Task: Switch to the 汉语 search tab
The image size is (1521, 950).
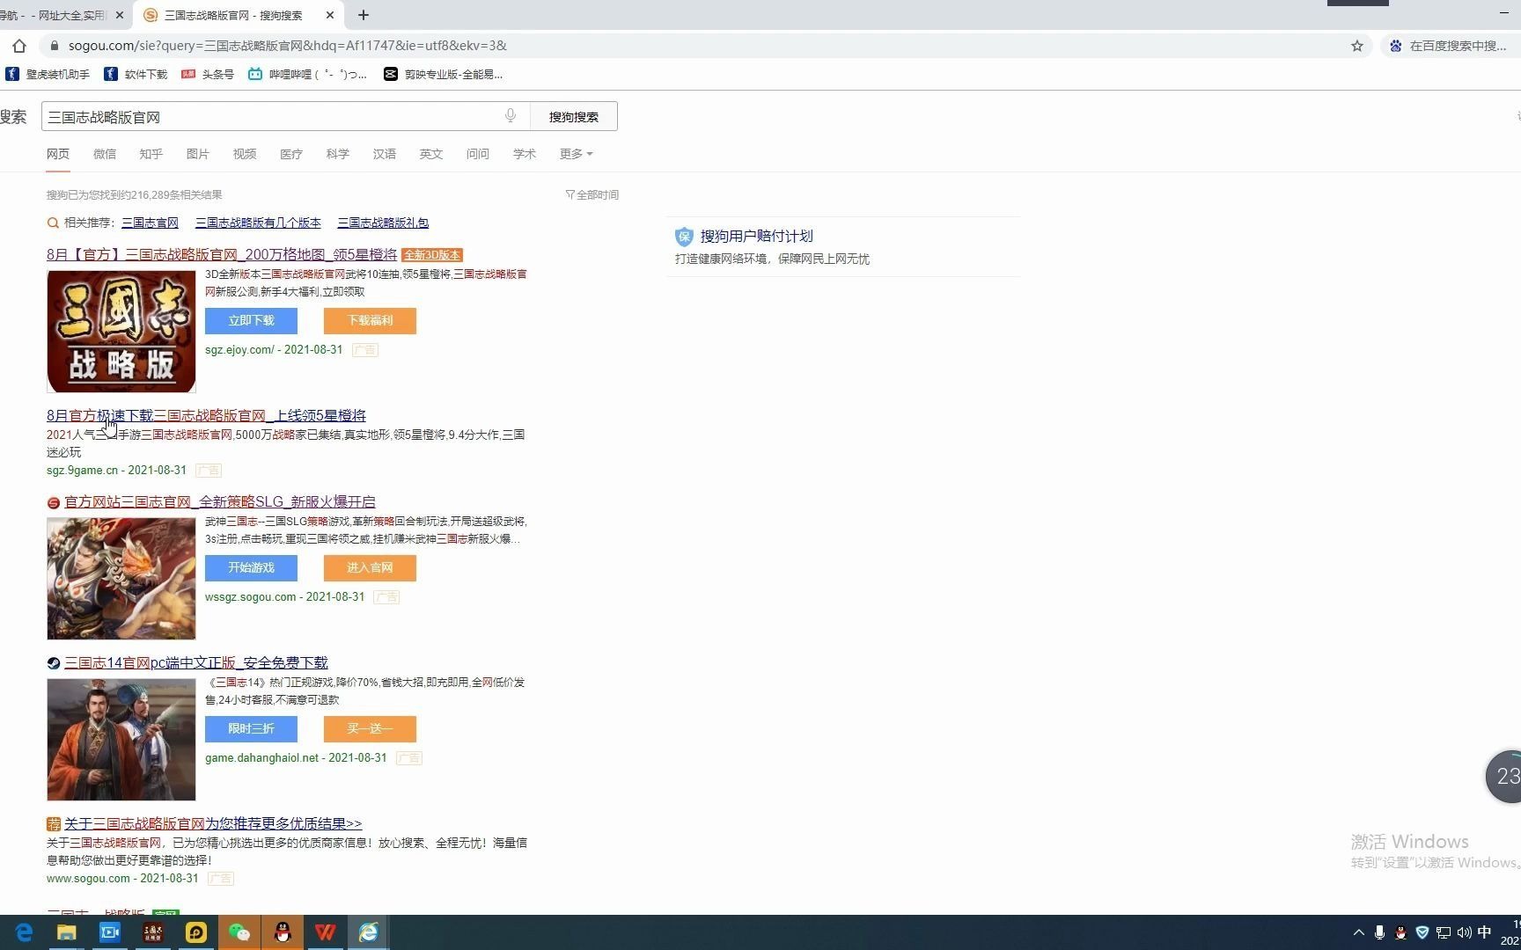Action: pos(385,154)
